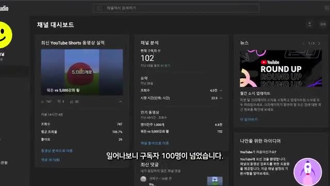Click the upload video icon in dashboard header
Screen dimensions: 330x186
(309, 24)
